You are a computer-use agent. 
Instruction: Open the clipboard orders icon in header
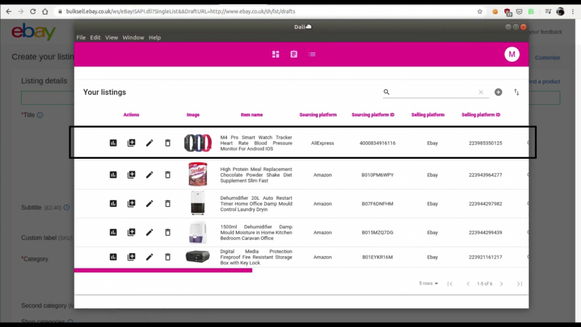294,54
